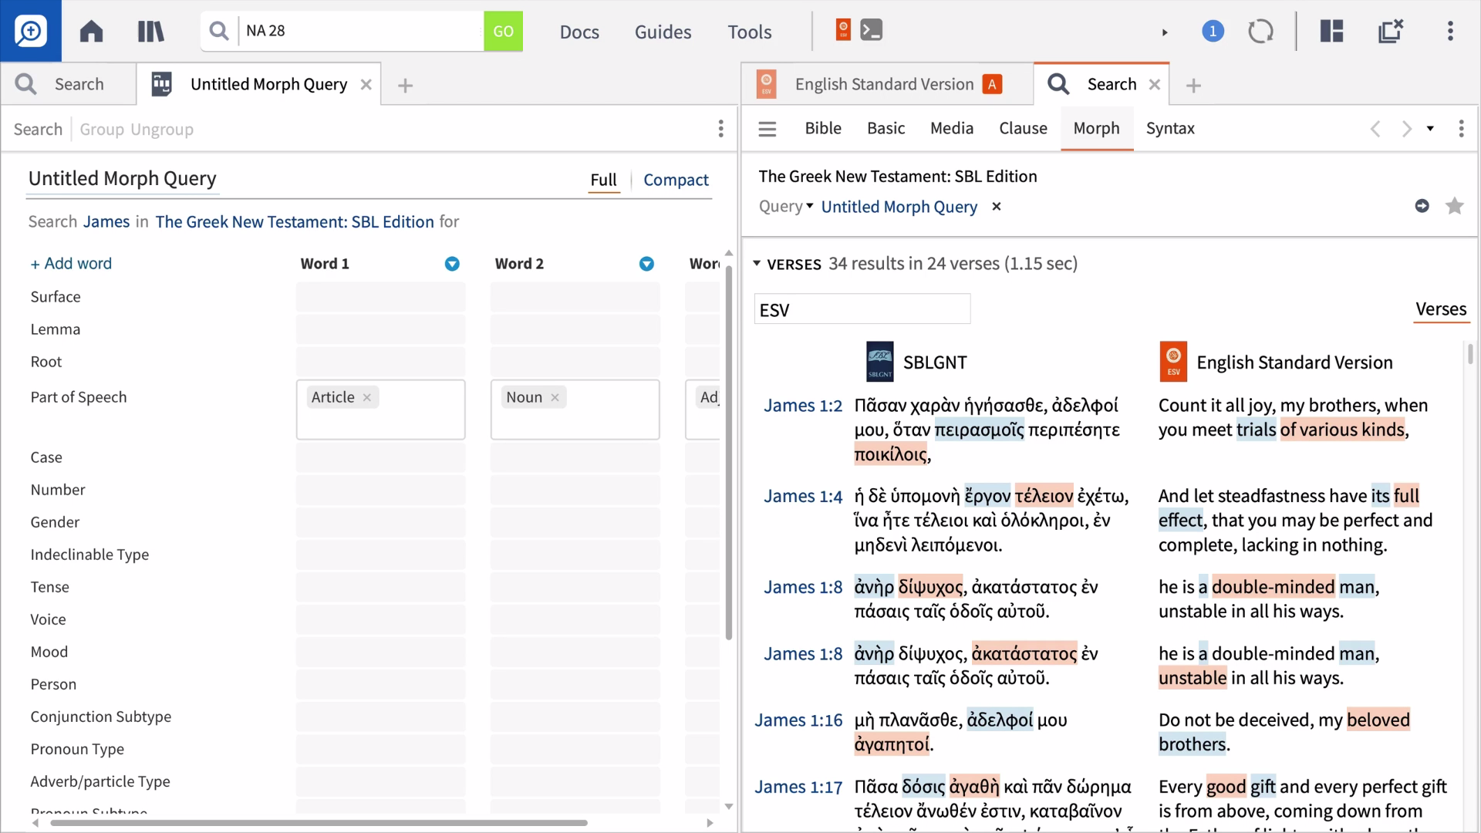Open the notifications badge showing 1
This screenshot has height=833, width=1481.
[x=1213, y=32]
